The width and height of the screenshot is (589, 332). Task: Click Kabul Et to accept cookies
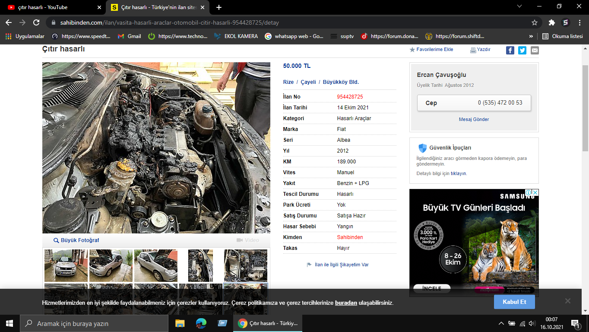(514, 302)
